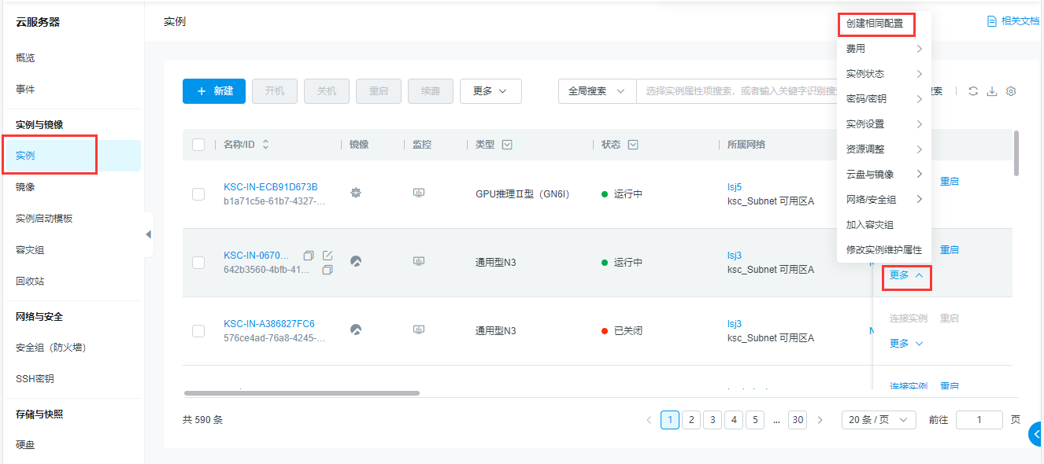The width and height of the screenshot is (1044, 464).
Task: Collapse the left sidebar with the arrow handle
Action: tap(148, 234)
